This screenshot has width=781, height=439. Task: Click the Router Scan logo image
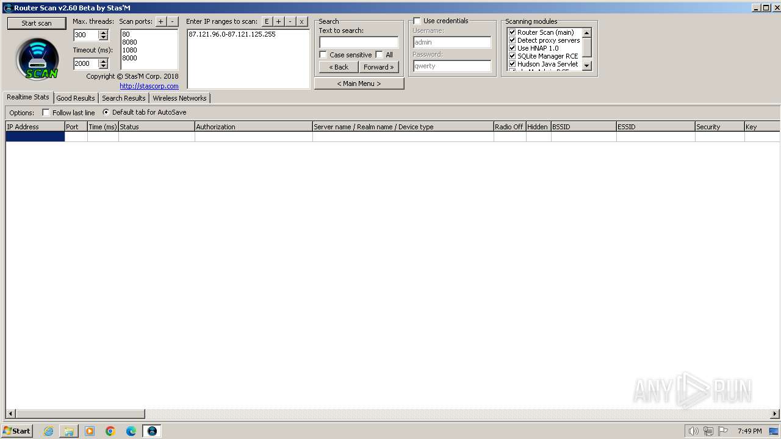point(37,59)
